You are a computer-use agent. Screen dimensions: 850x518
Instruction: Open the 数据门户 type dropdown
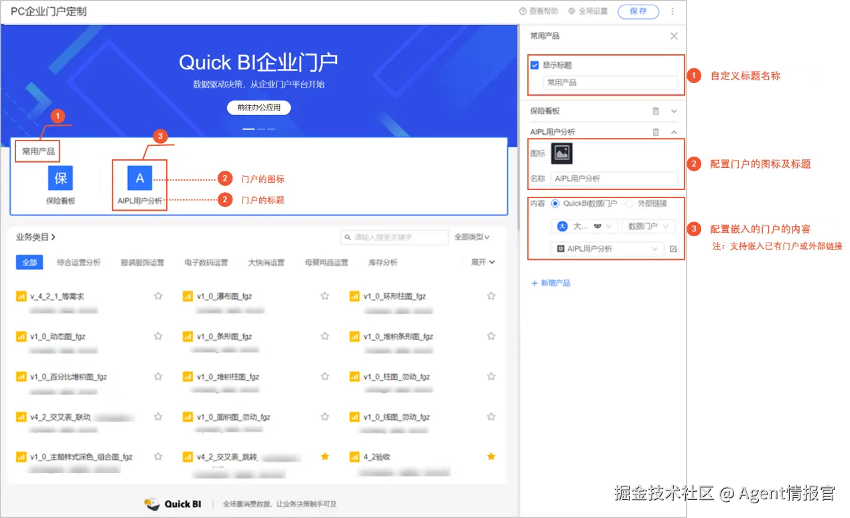coord(648,227)
